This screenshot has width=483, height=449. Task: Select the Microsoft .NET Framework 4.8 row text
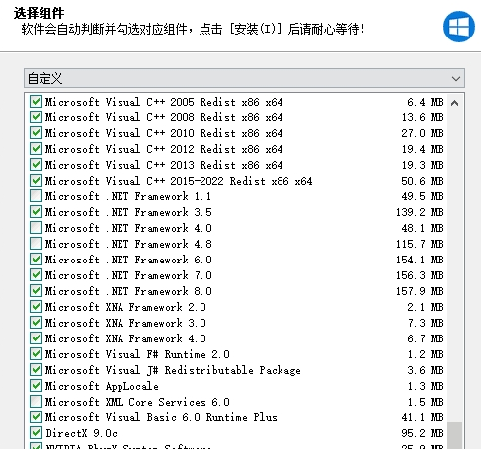point(128,244)
